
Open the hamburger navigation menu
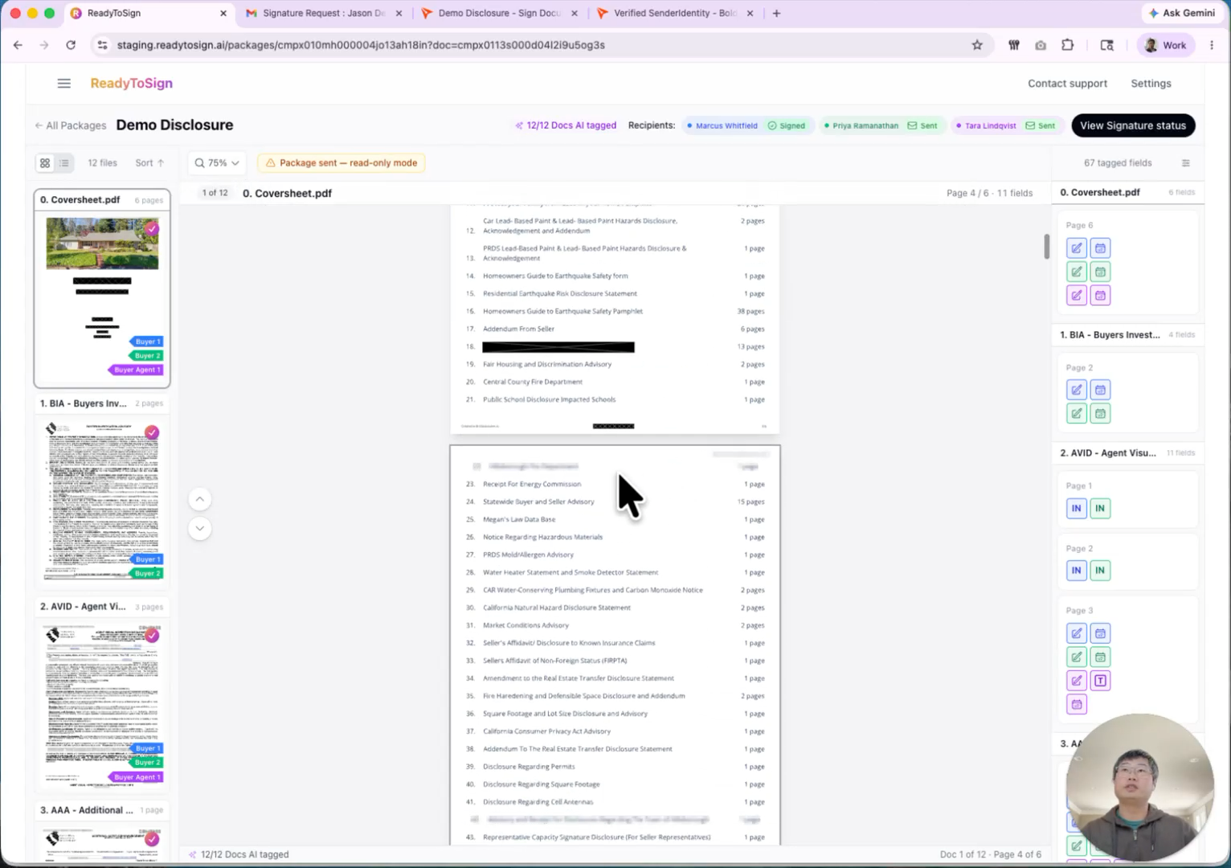pos(64,84)
